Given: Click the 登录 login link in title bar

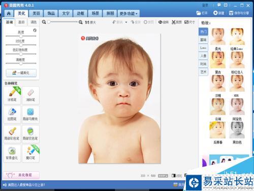Looking at the screenshot, I should [205, 5].
